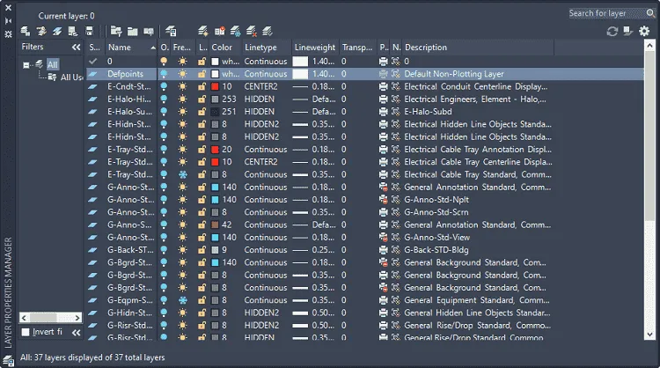Change the red color swatch of E-Tray-Std 20

(x=215, y=150)
